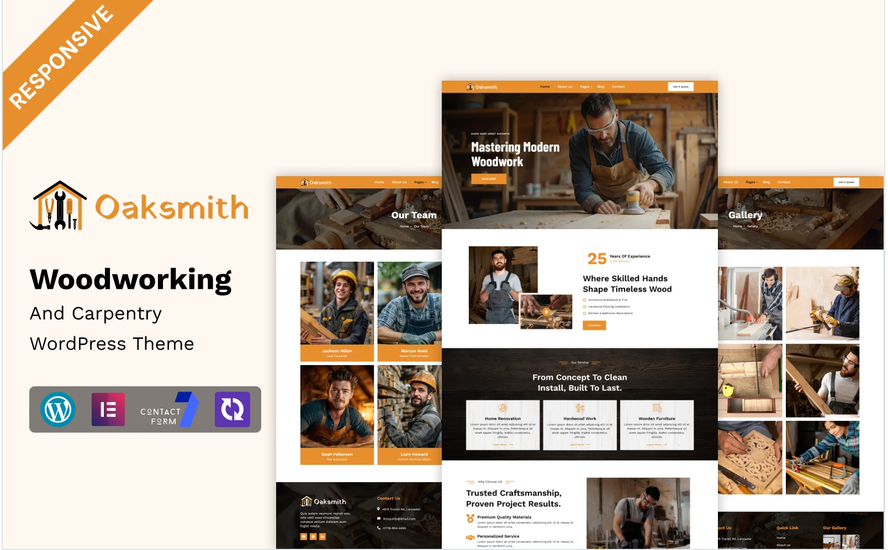
Task: Open Blog in the home page navigation
Action: coord(601,87)
